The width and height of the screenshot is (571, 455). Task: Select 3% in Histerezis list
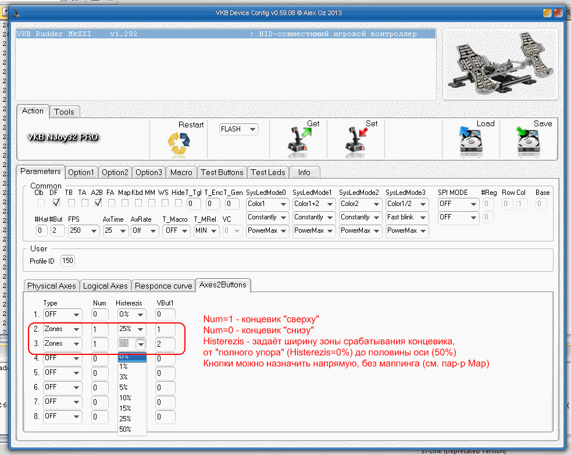point(132,377)
